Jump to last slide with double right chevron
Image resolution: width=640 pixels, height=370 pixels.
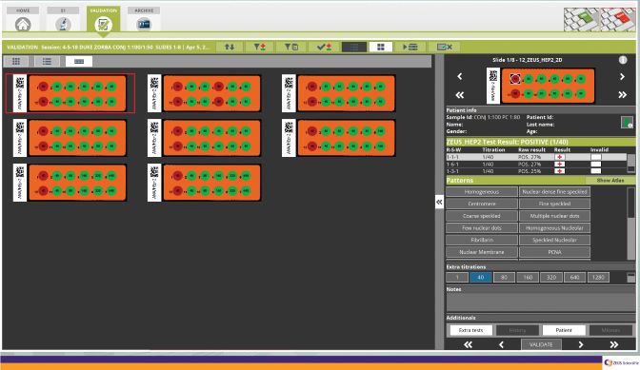(x=622, y=95)
